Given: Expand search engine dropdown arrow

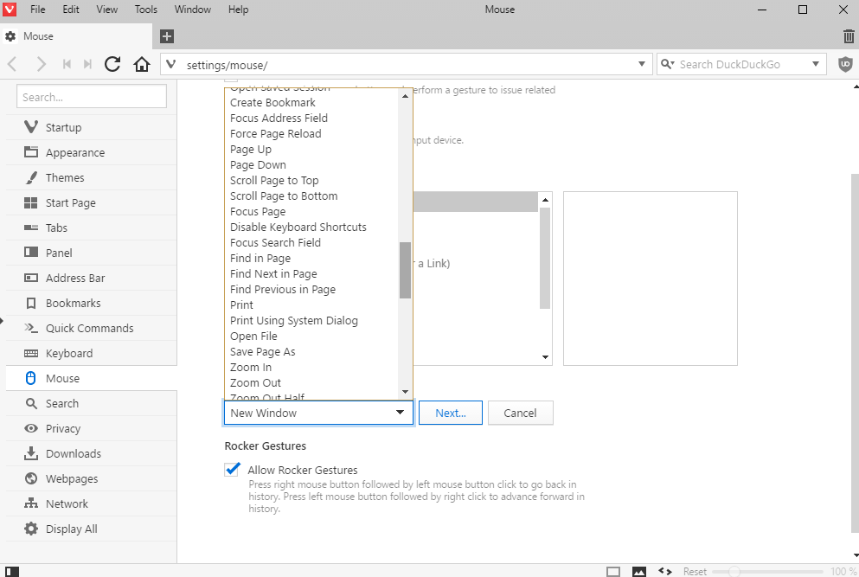Looking at the screenshot, I should [x=816, y=64].
